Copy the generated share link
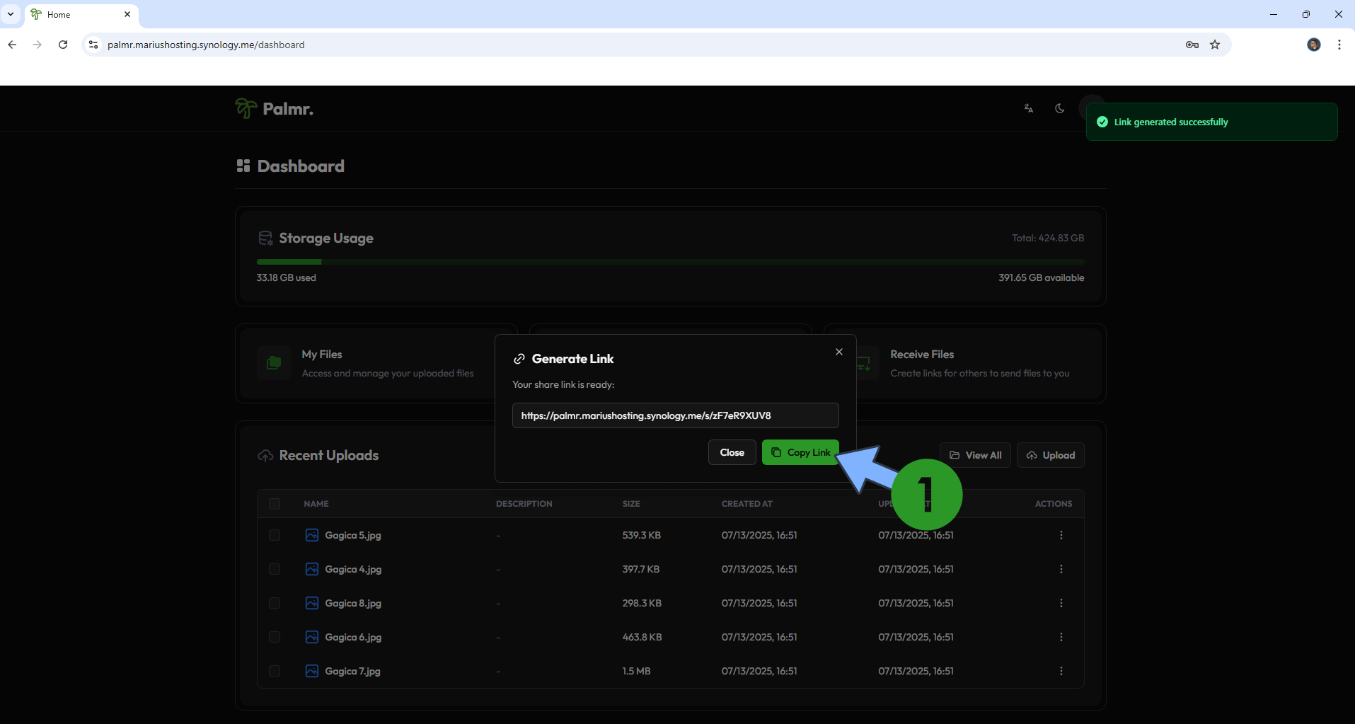1355x724 pixels. click(x=800, y=452)
